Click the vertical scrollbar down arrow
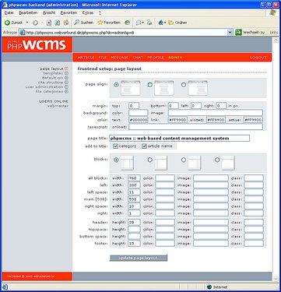The height and width of the screenshot is (292, 281). pyautogui.click(x=276, y=279)
